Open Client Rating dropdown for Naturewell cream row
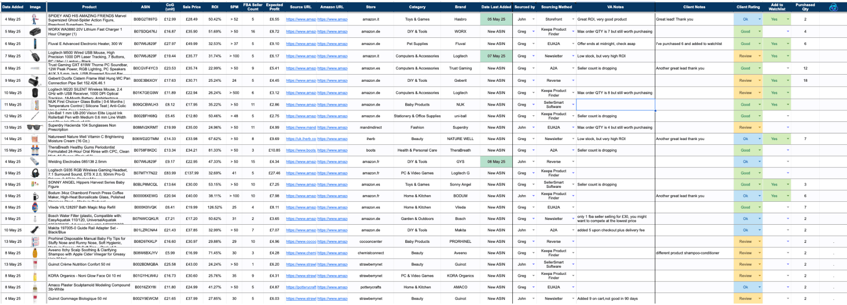Image resolution: width=847 pixels, height=305 pixels. coord(759,139)
